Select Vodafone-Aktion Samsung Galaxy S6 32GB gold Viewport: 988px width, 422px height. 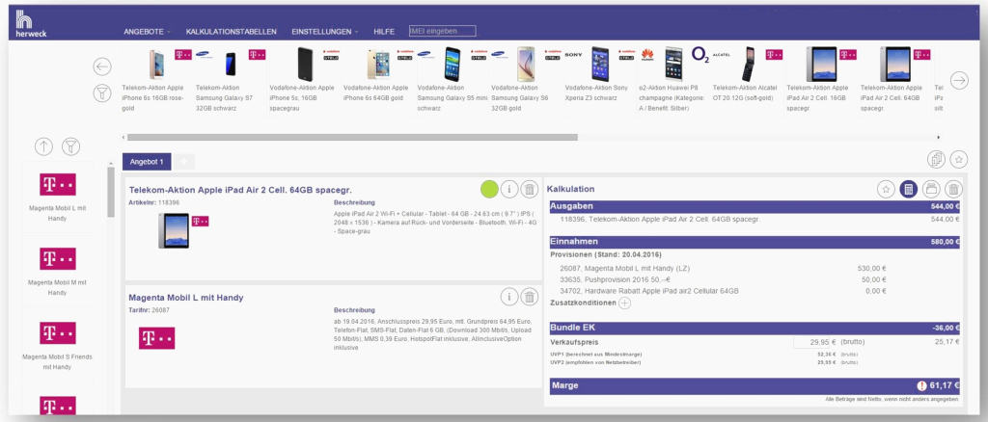coord(526,80)
